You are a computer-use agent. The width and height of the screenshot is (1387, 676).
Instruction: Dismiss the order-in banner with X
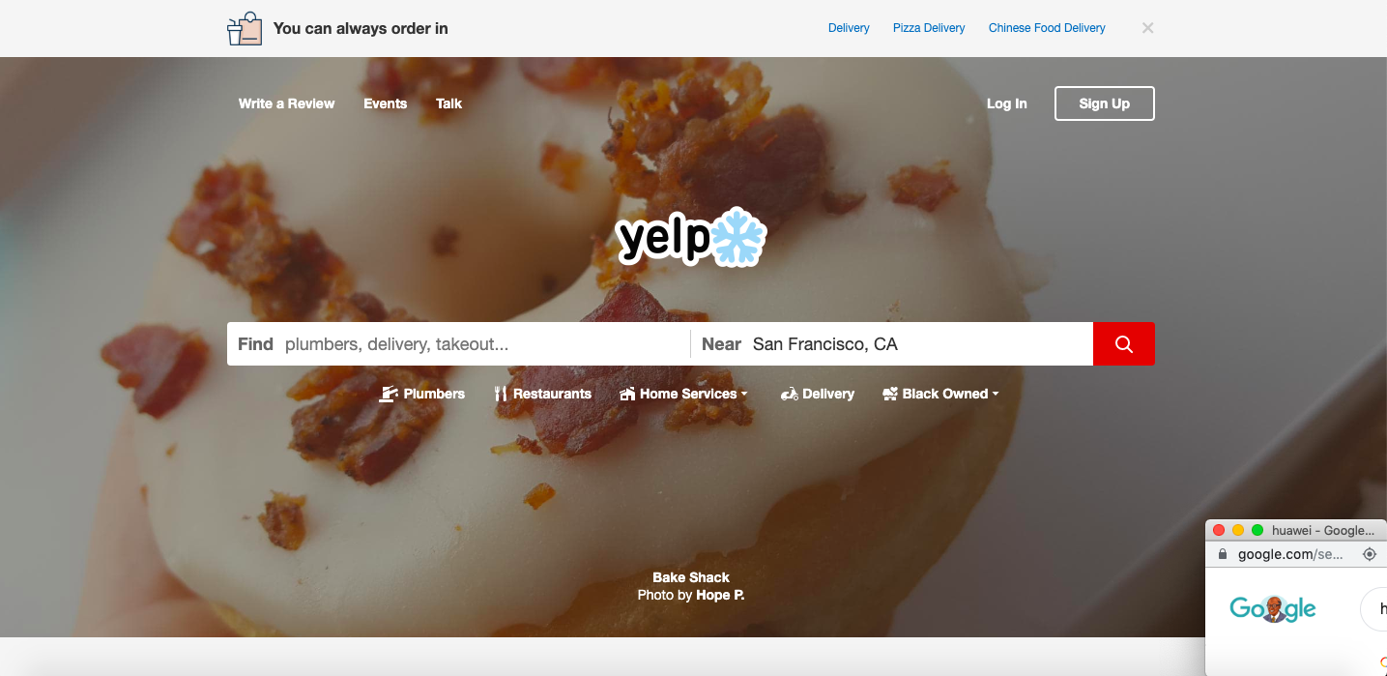click(x=1147, y=28)
